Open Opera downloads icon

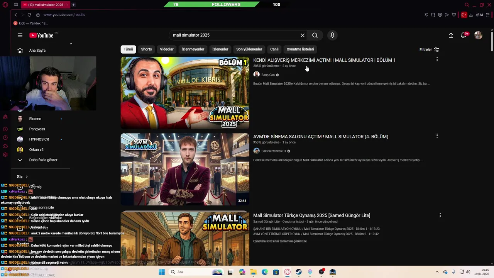coord(471,15)
